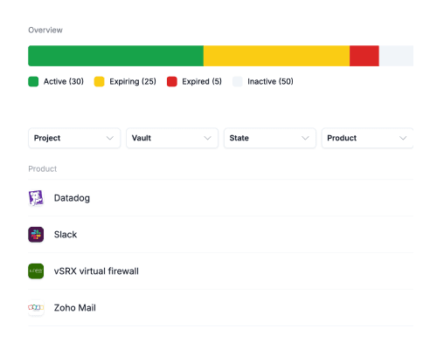This screenshot has height=349, width=437.
Task: Click the red Expired bar segment
Action: tap(364, 56)
